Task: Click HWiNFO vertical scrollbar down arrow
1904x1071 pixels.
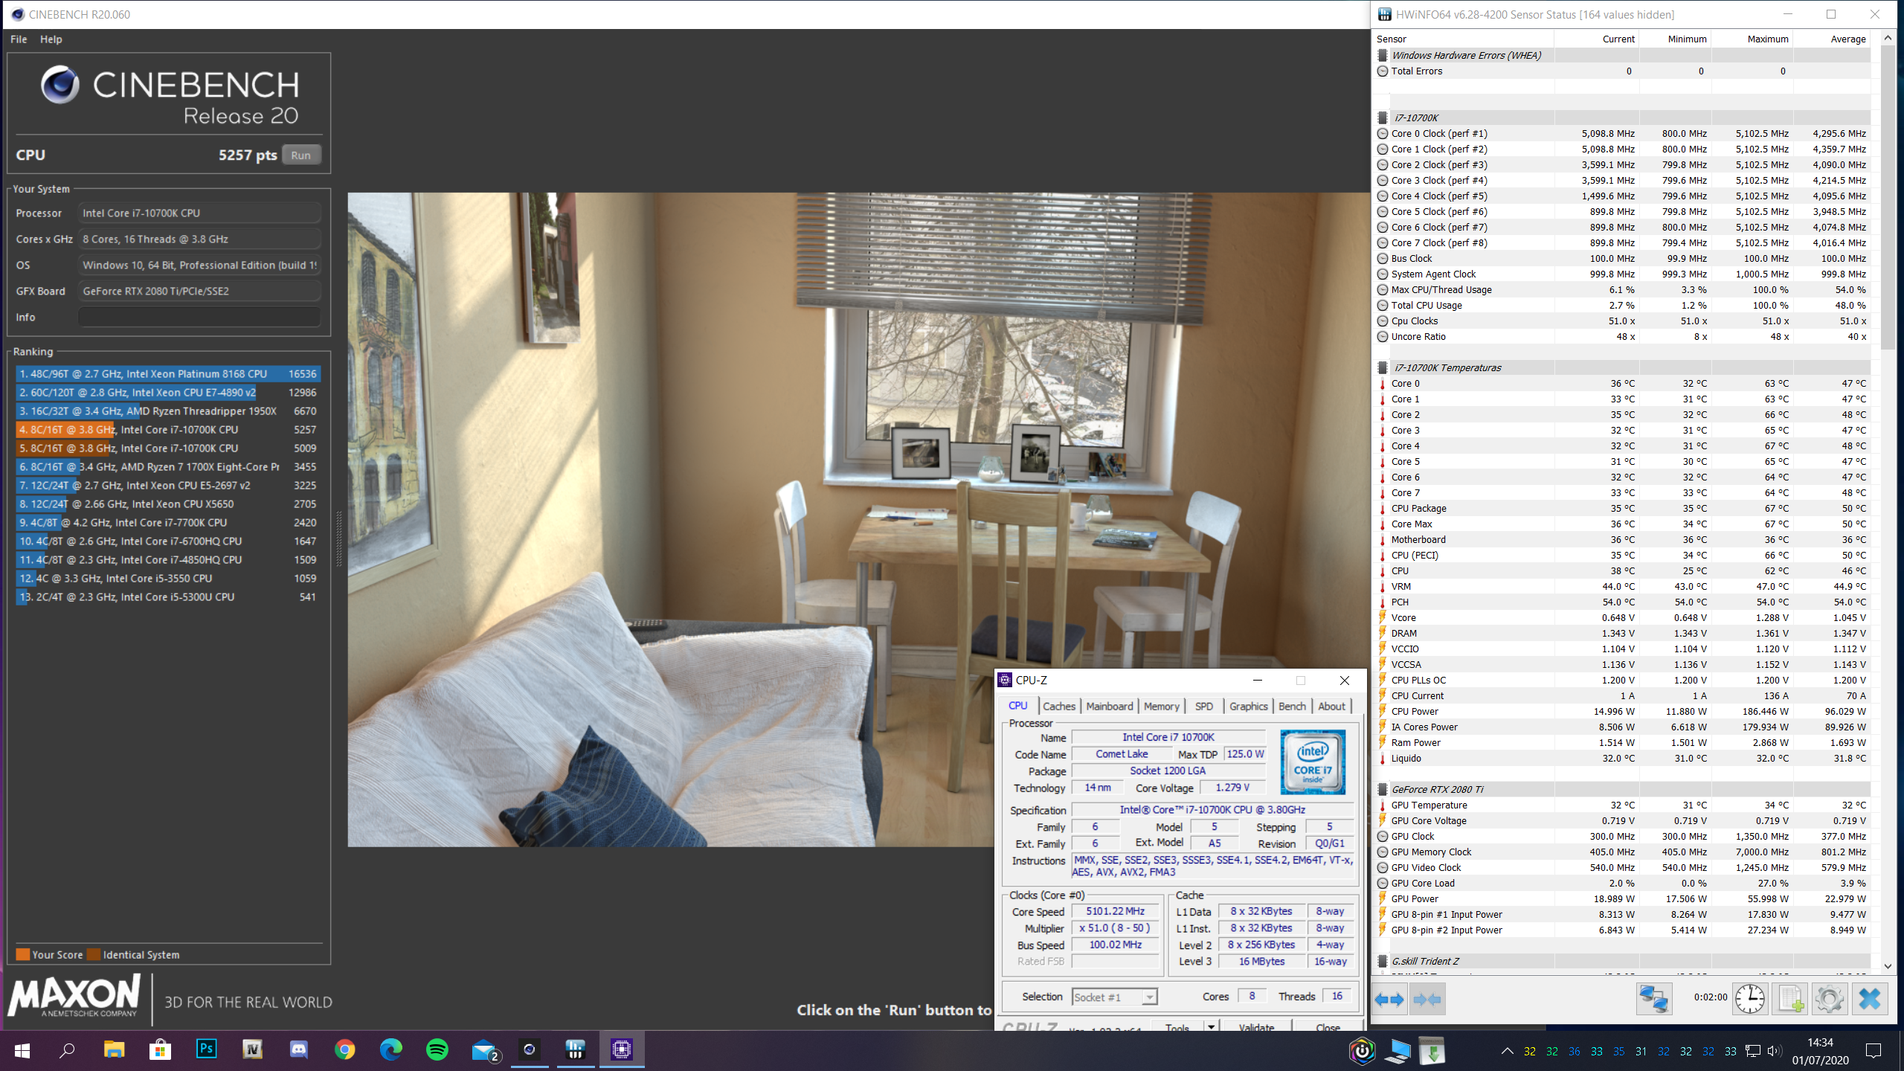Action: coord(1888,966)
